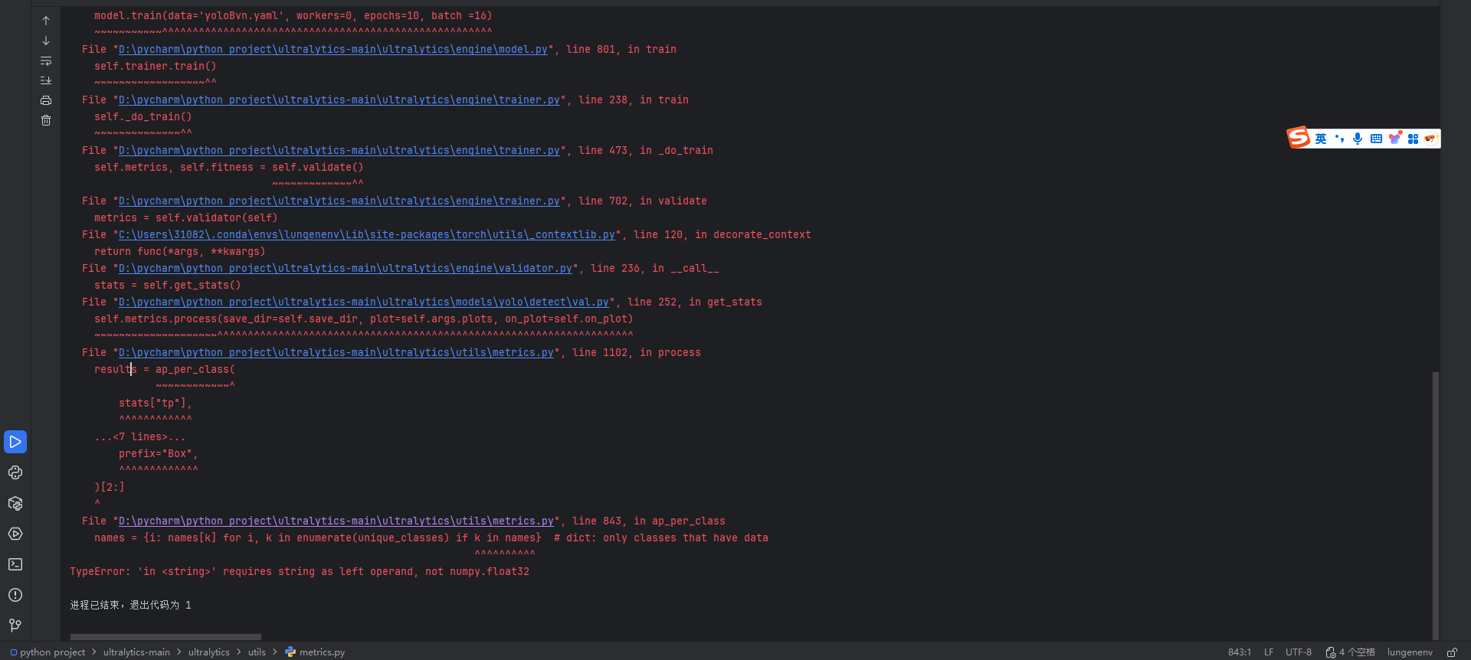Click the 'names = {i: names[k] for i, k' line

coord(431,537)
